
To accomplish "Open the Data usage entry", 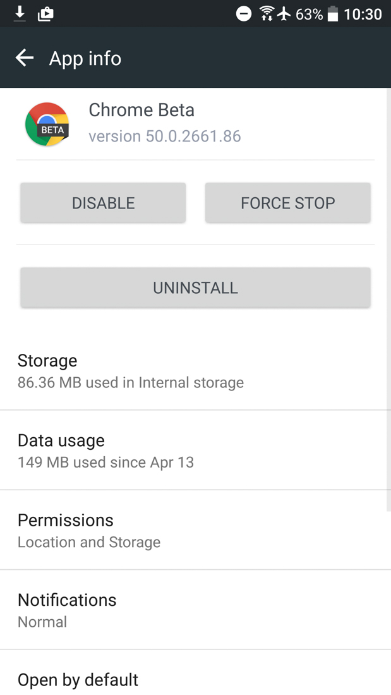I will 195,450.
